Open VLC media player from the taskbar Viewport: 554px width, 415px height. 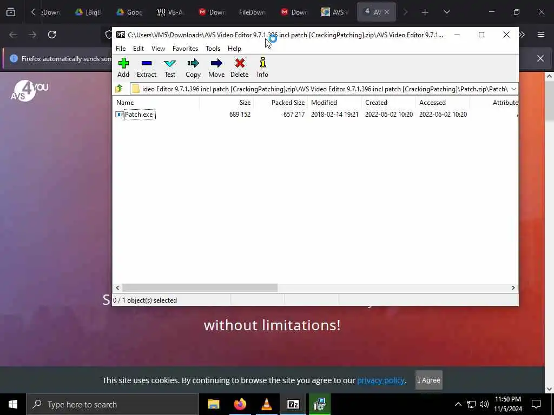266,404
